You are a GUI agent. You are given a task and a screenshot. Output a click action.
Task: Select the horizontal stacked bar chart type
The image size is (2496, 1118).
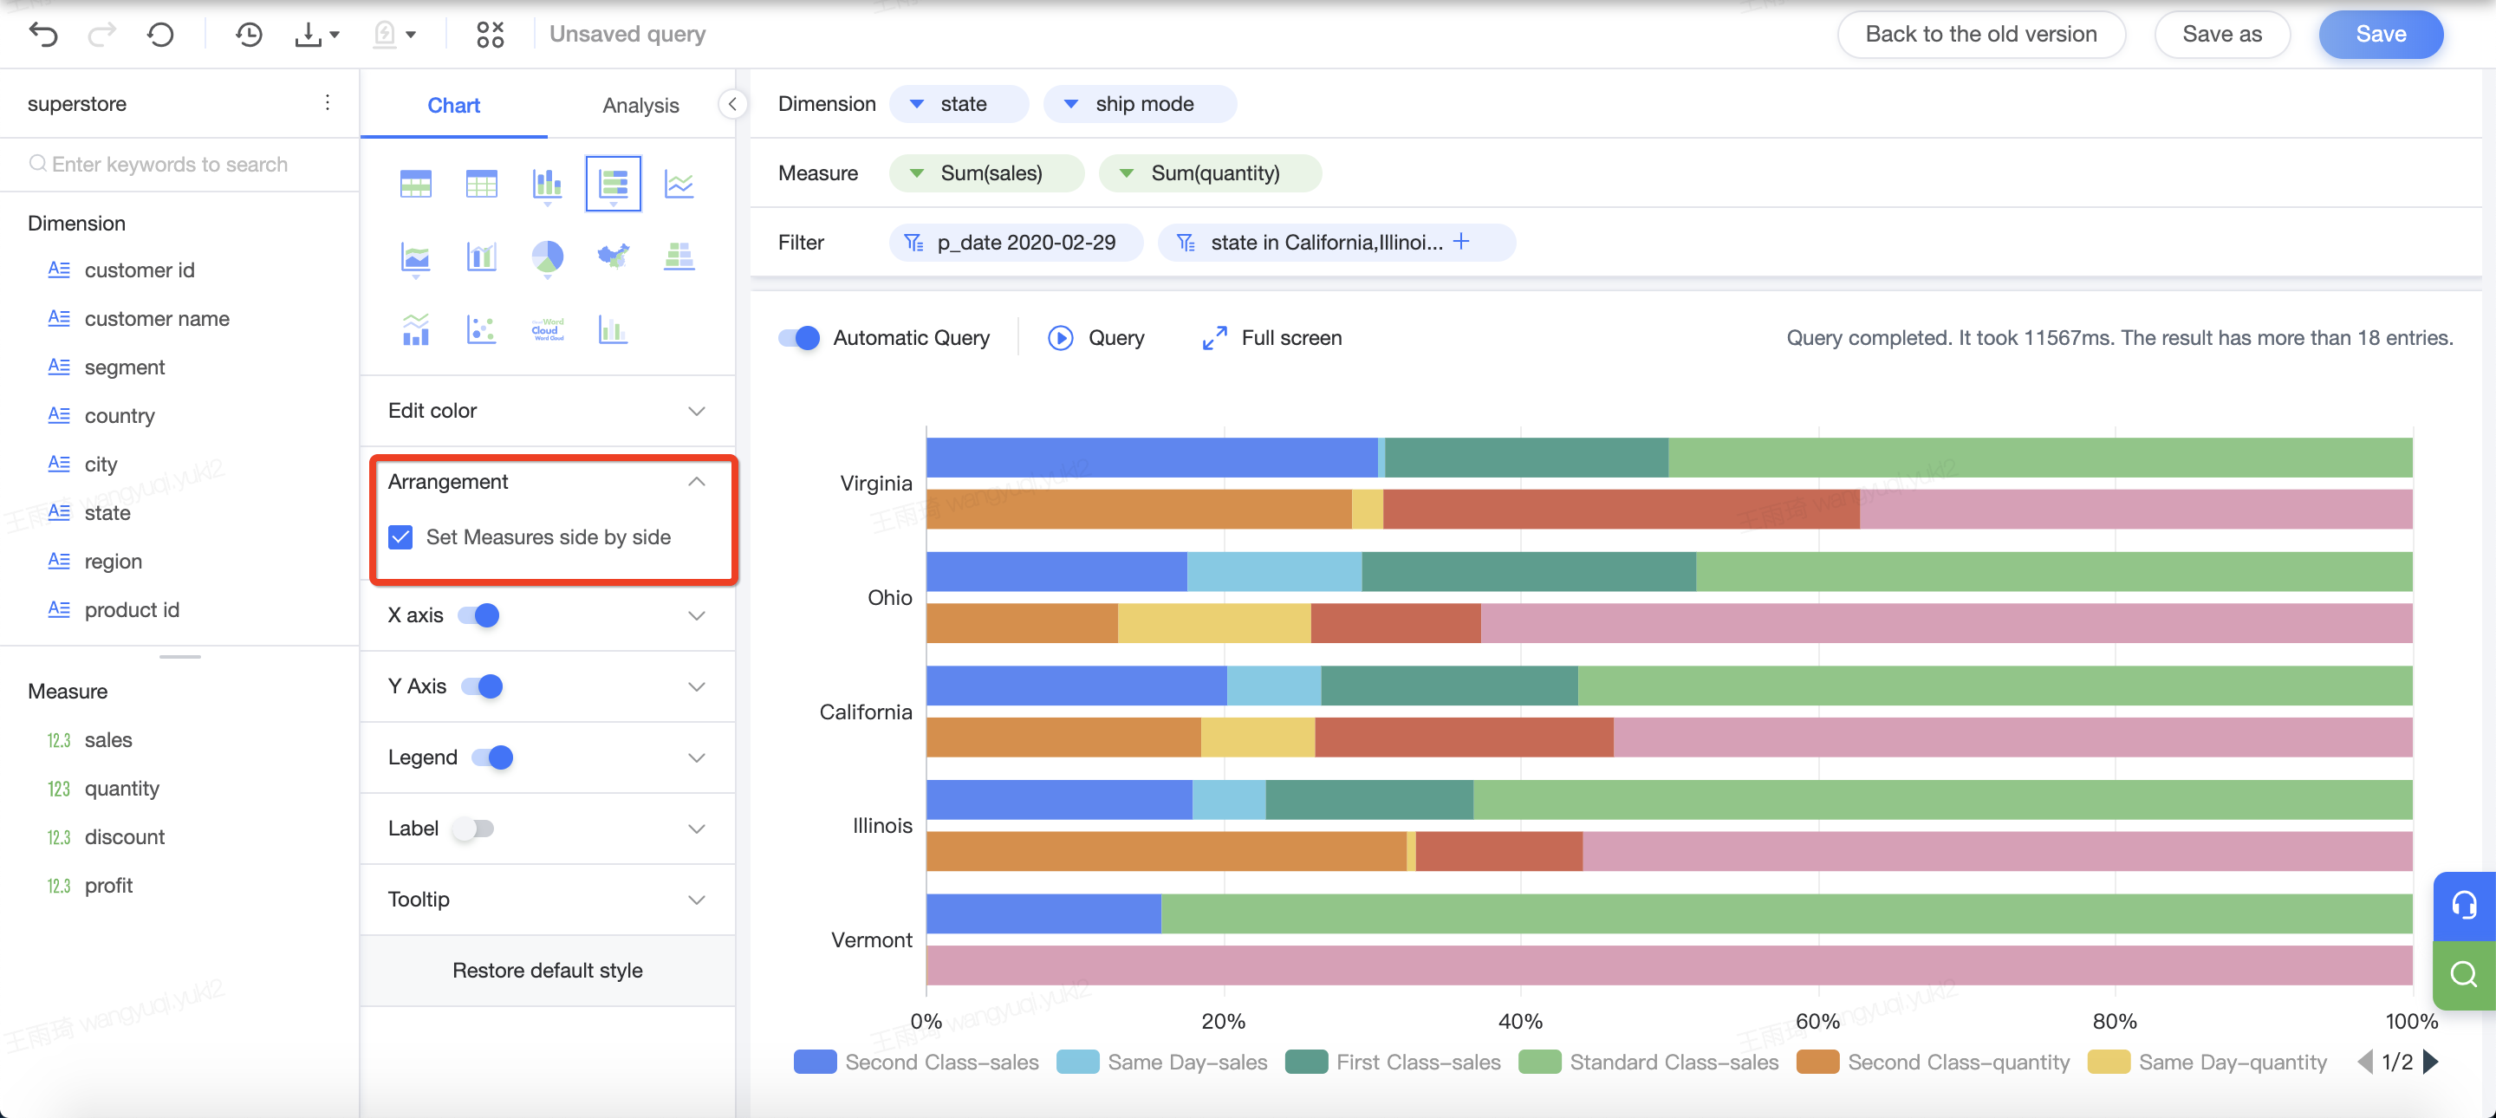614,183
